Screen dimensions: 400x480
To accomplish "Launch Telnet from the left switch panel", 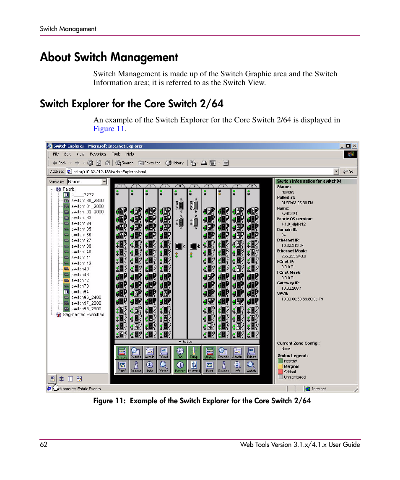I will coord(164,353).
